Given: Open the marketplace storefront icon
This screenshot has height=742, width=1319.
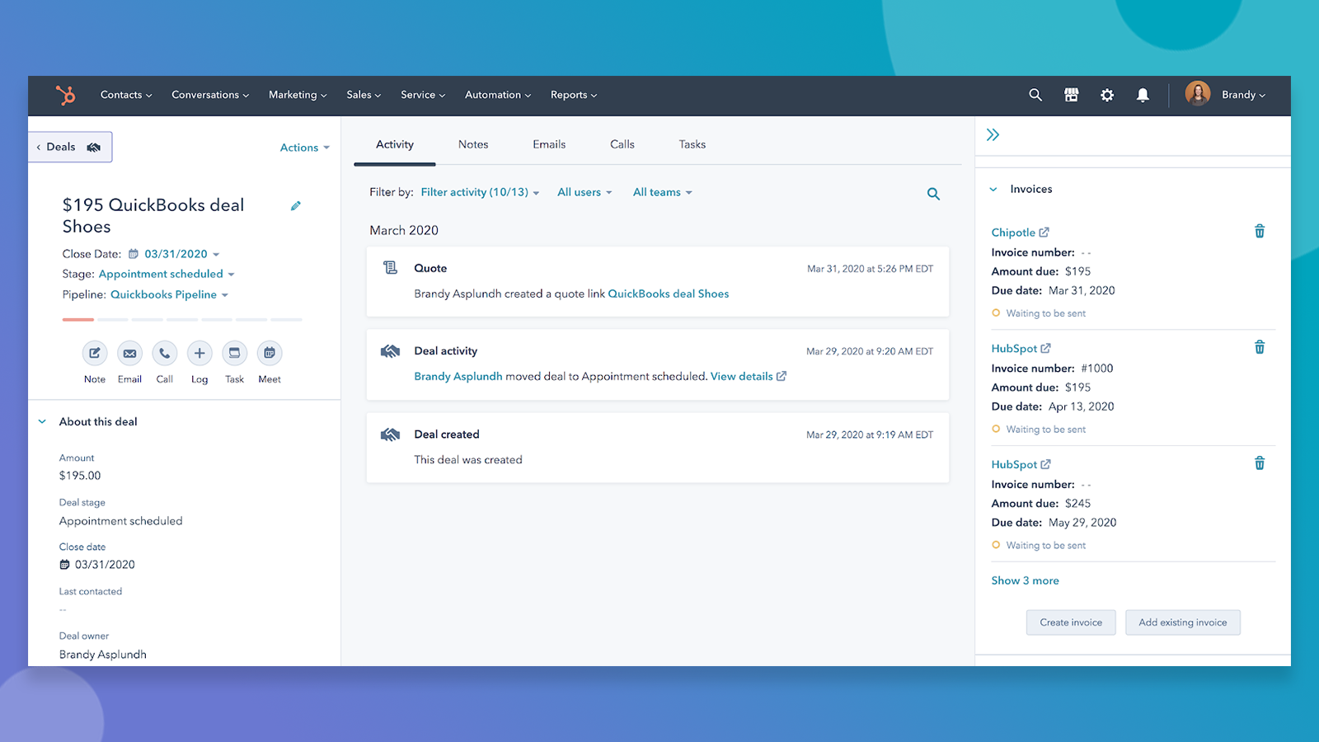Looking at the screenshot, I should (x=1071, y=95).
